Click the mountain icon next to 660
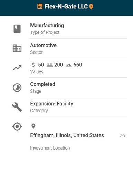133x182 pixels. coord(69,65)
